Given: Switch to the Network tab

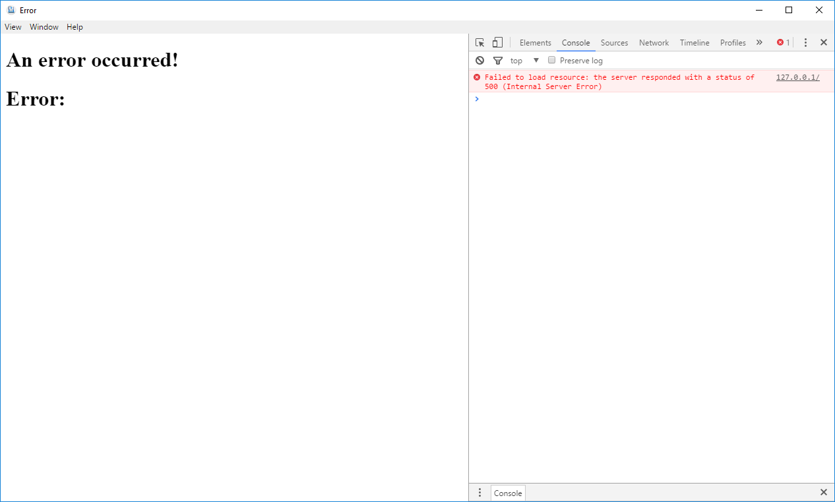Looking at the screenshot, I should pyautogui.click(x=654, y=43).
